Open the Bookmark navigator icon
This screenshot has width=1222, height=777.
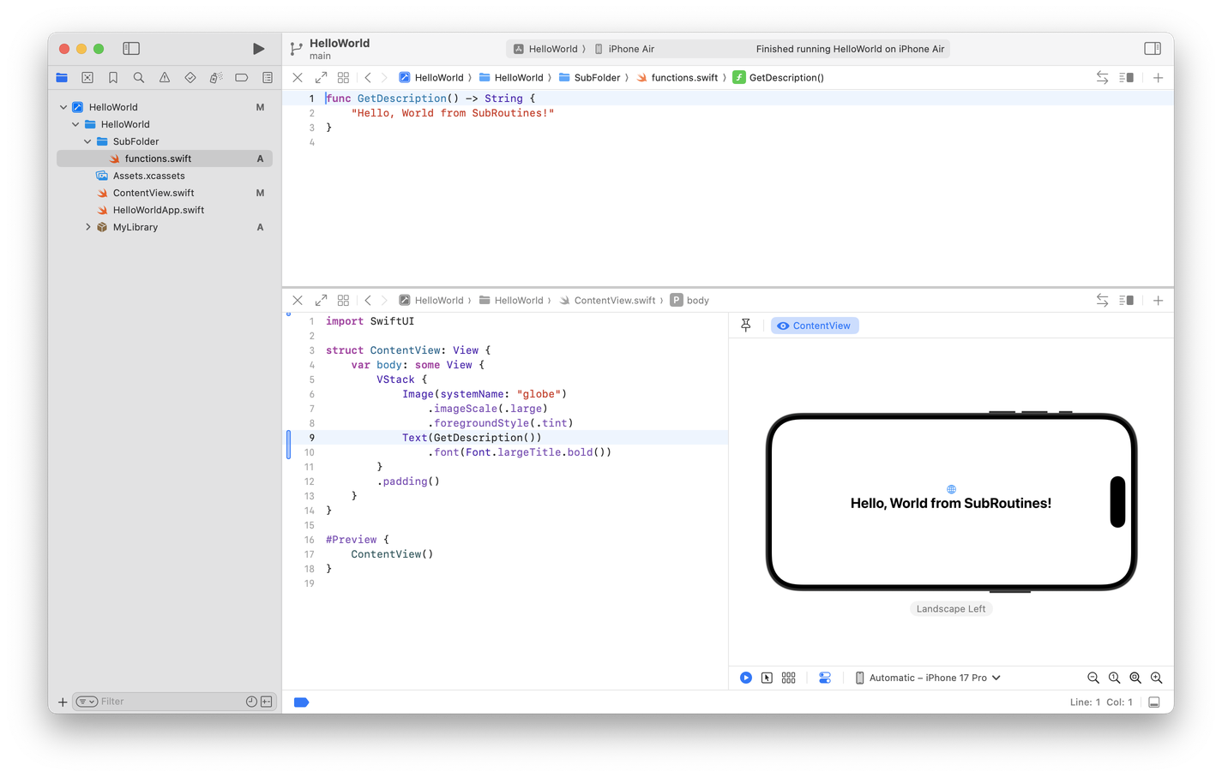[113, 78]
